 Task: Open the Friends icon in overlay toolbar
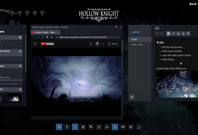(107, 127)
